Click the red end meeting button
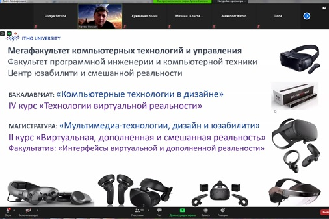Screen dimensions: 329x219 (x=324, y=212)
